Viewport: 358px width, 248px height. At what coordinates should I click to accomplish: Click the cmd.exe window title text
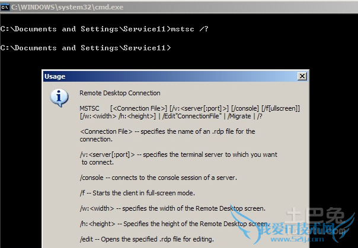pyautogui.click(x=68, y=7)
